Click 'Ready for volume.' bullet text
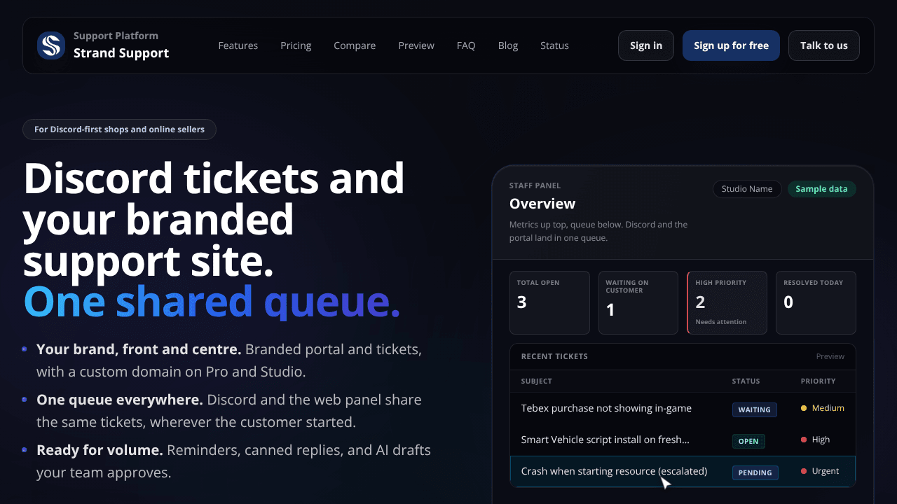Image resolution: width=897 pixels, height=504 pixels. click(100, 450)
